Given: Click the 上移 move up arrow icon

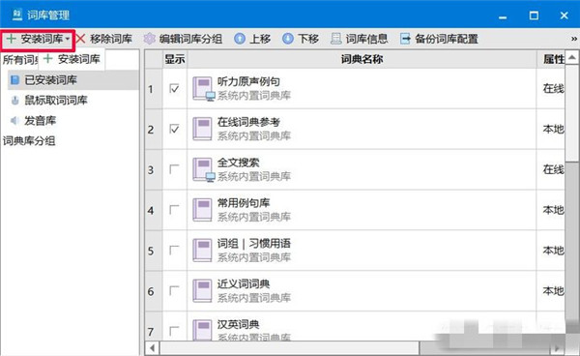Looking at the screenshot, I should [x=240, y=39].
